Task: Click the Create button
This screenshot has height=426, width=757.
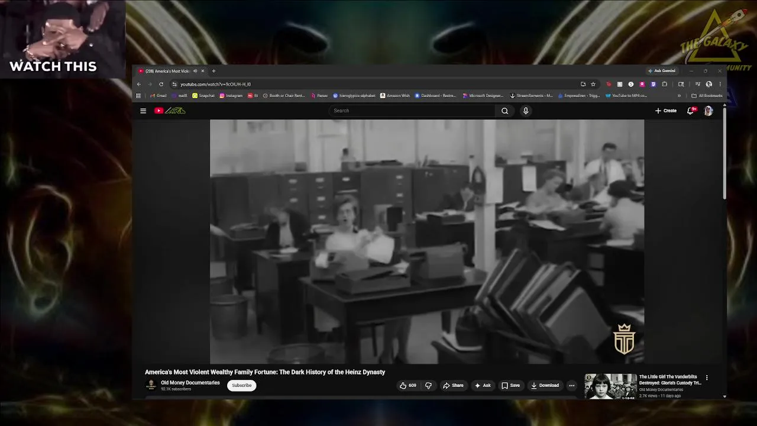Action: pos(666,111)
